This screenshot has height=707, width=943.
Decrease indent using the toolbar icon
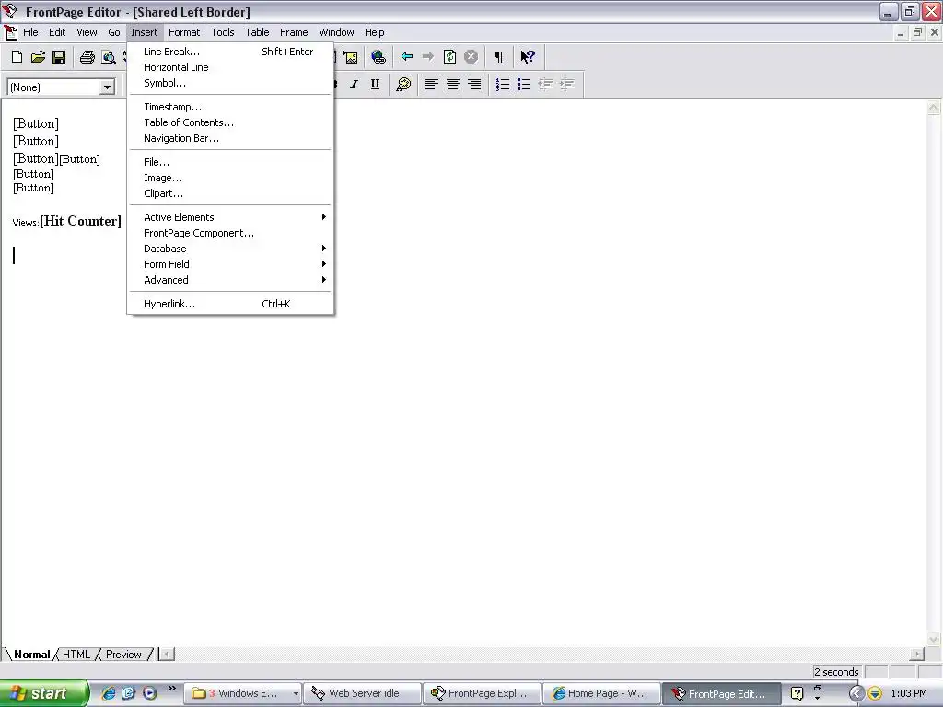click(x=545, y=84)
